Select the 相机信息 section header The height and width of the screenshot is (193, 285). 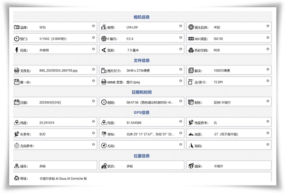pos(142,17)
